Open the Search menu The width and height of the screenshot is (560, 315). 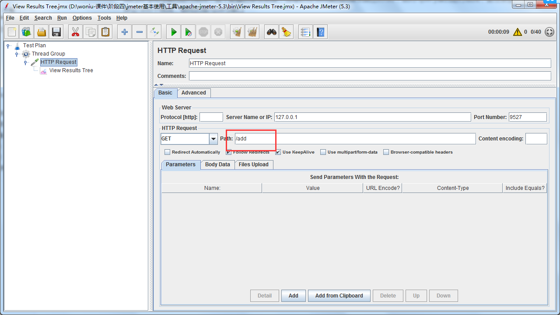[43, 18]
